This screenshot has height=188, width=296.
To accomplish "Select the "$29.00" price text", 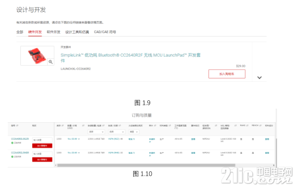I will (x=241, y=66).
